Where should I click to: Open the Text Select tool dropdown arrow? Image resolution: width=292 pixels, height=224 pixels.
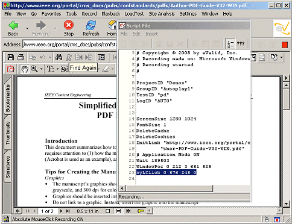click(x=57, y=69)
